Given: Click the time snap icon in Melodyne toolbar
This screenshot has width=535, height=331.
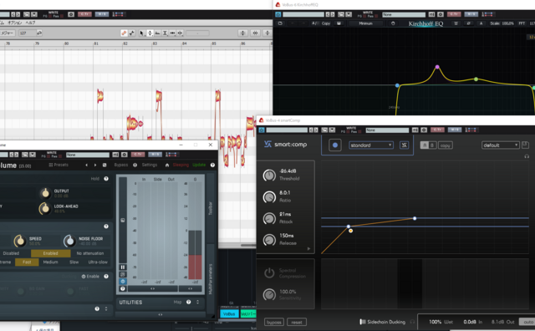Looking at the screenshot, I should pyautogui.click(x=255, y=33).
